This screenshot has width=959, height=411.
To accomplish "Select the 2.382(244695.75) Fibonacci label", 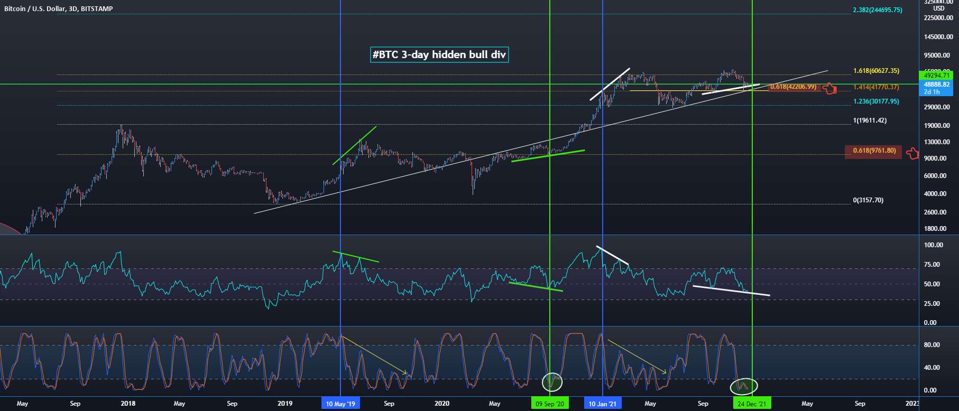I will coord(878,10).
